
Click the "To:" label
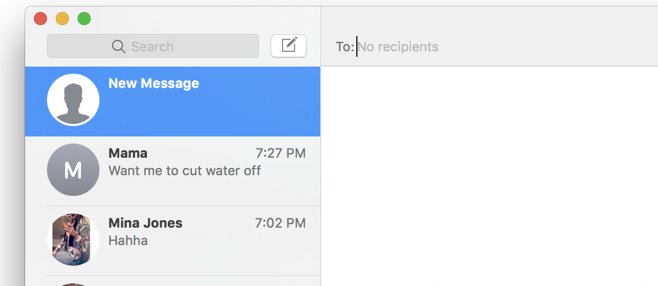point(345,47)
